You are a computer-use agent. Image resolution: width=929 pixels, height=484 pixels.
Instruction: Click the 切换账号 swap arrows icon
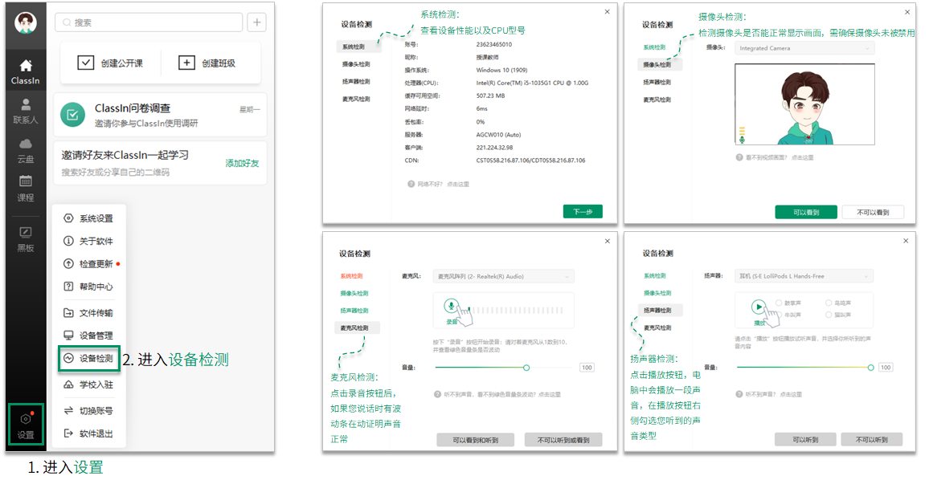point(69,411)
